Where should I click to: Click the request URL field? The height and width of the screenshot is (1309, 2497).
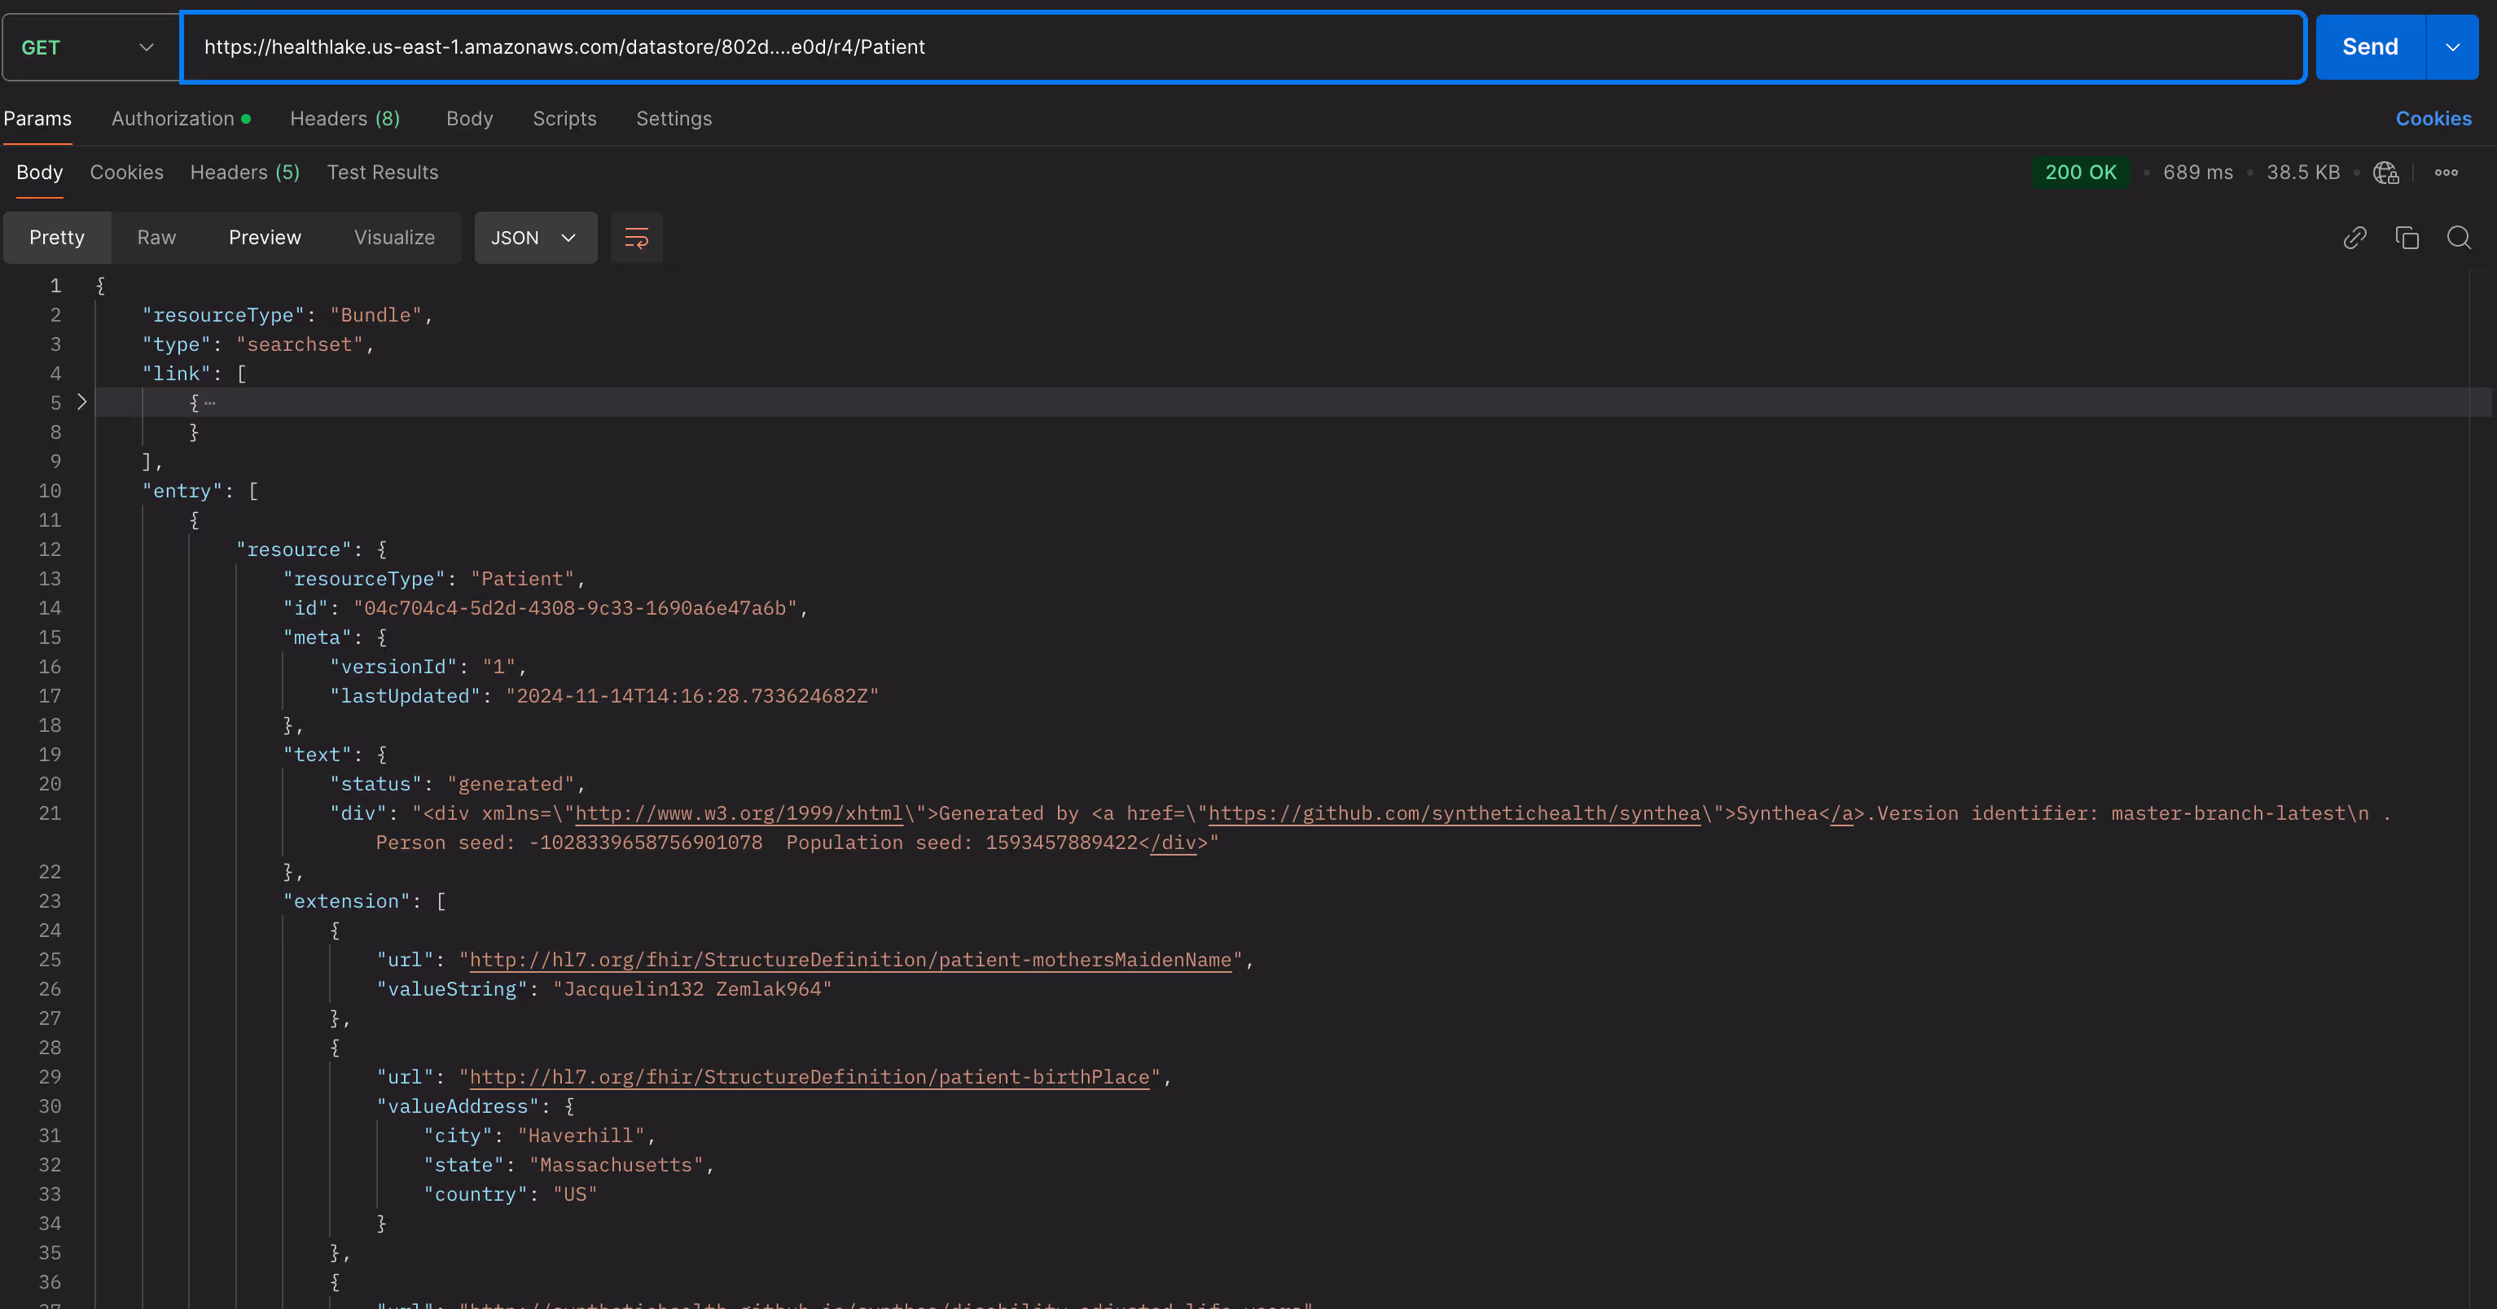1243,46
